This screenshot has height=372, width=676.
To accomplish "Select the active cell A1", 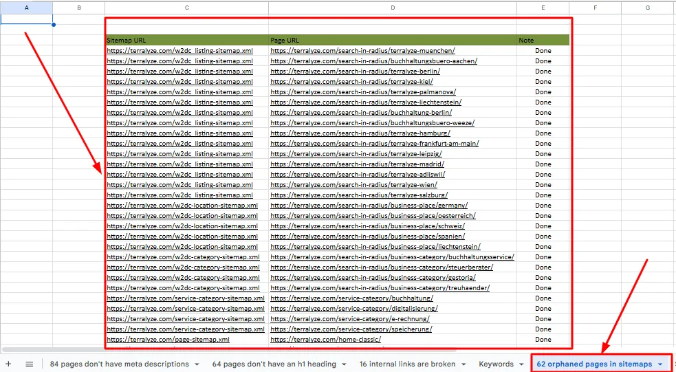I will (x=26, y=19).
